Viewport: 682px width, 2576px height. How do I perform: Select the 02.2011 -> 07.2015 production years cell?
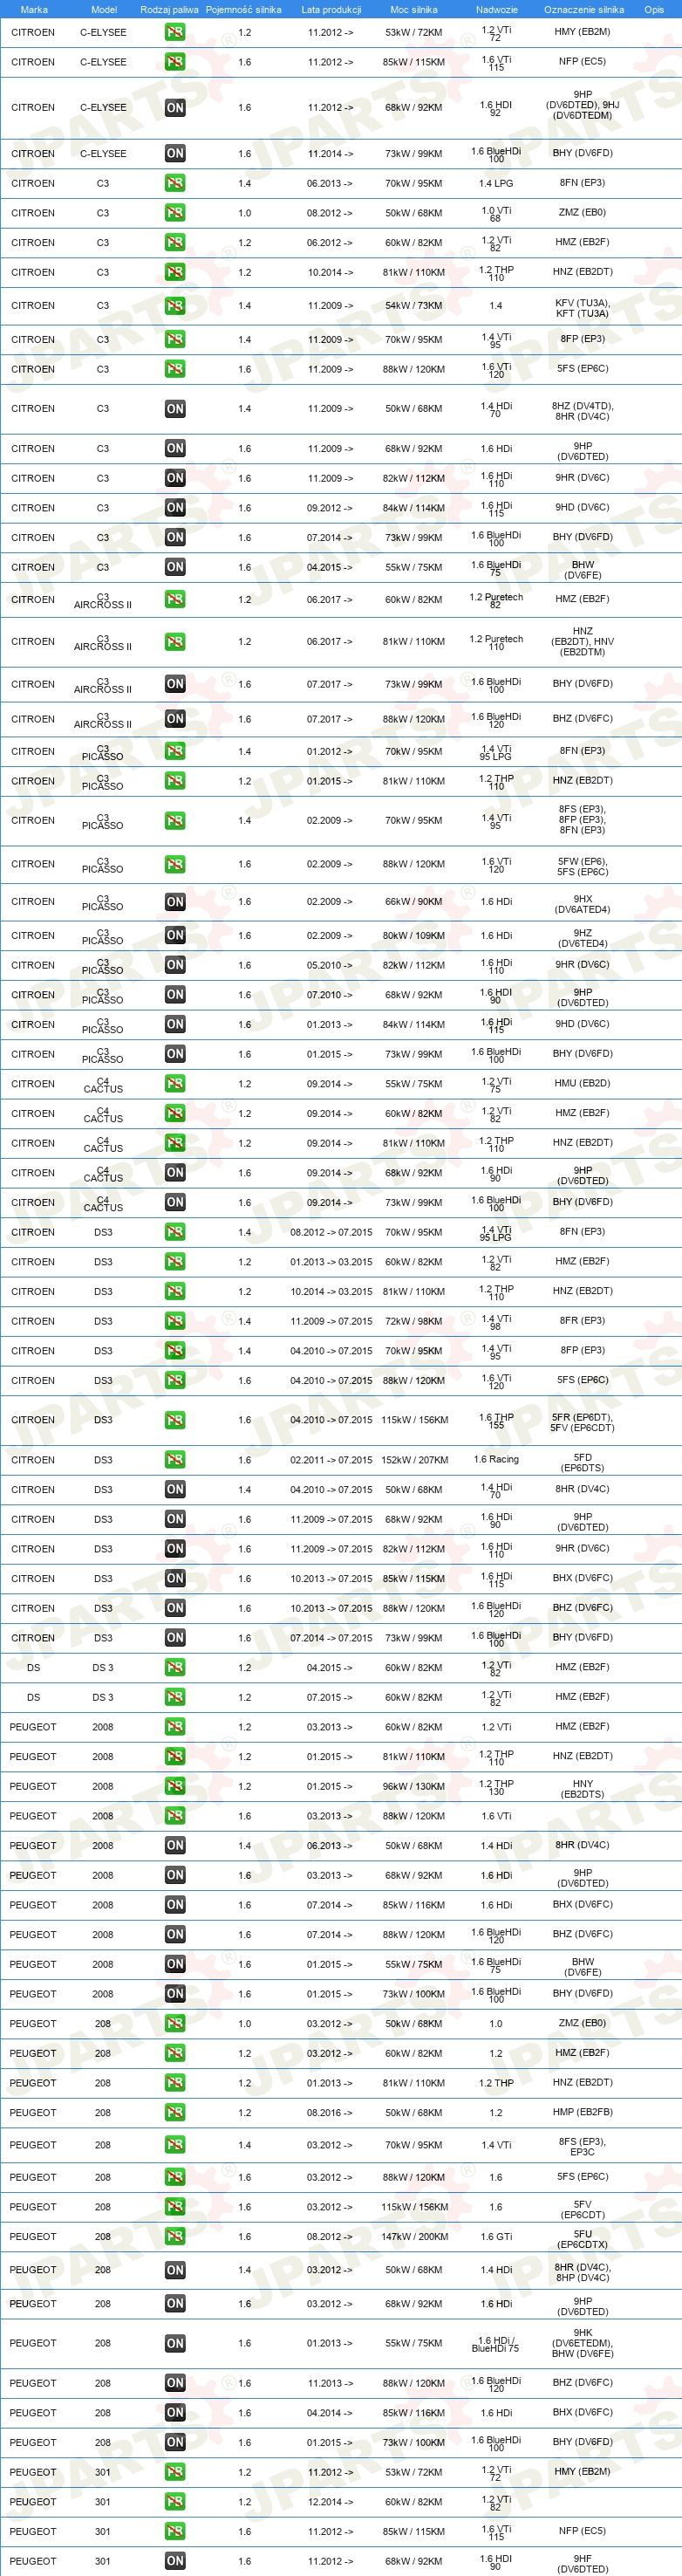[331, 1461]
